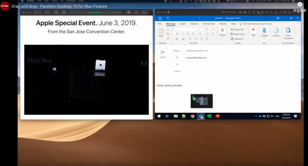The height and width of the screenshot is (166, 308).
Task: Click the Subject field
Action: coord(242,71)
